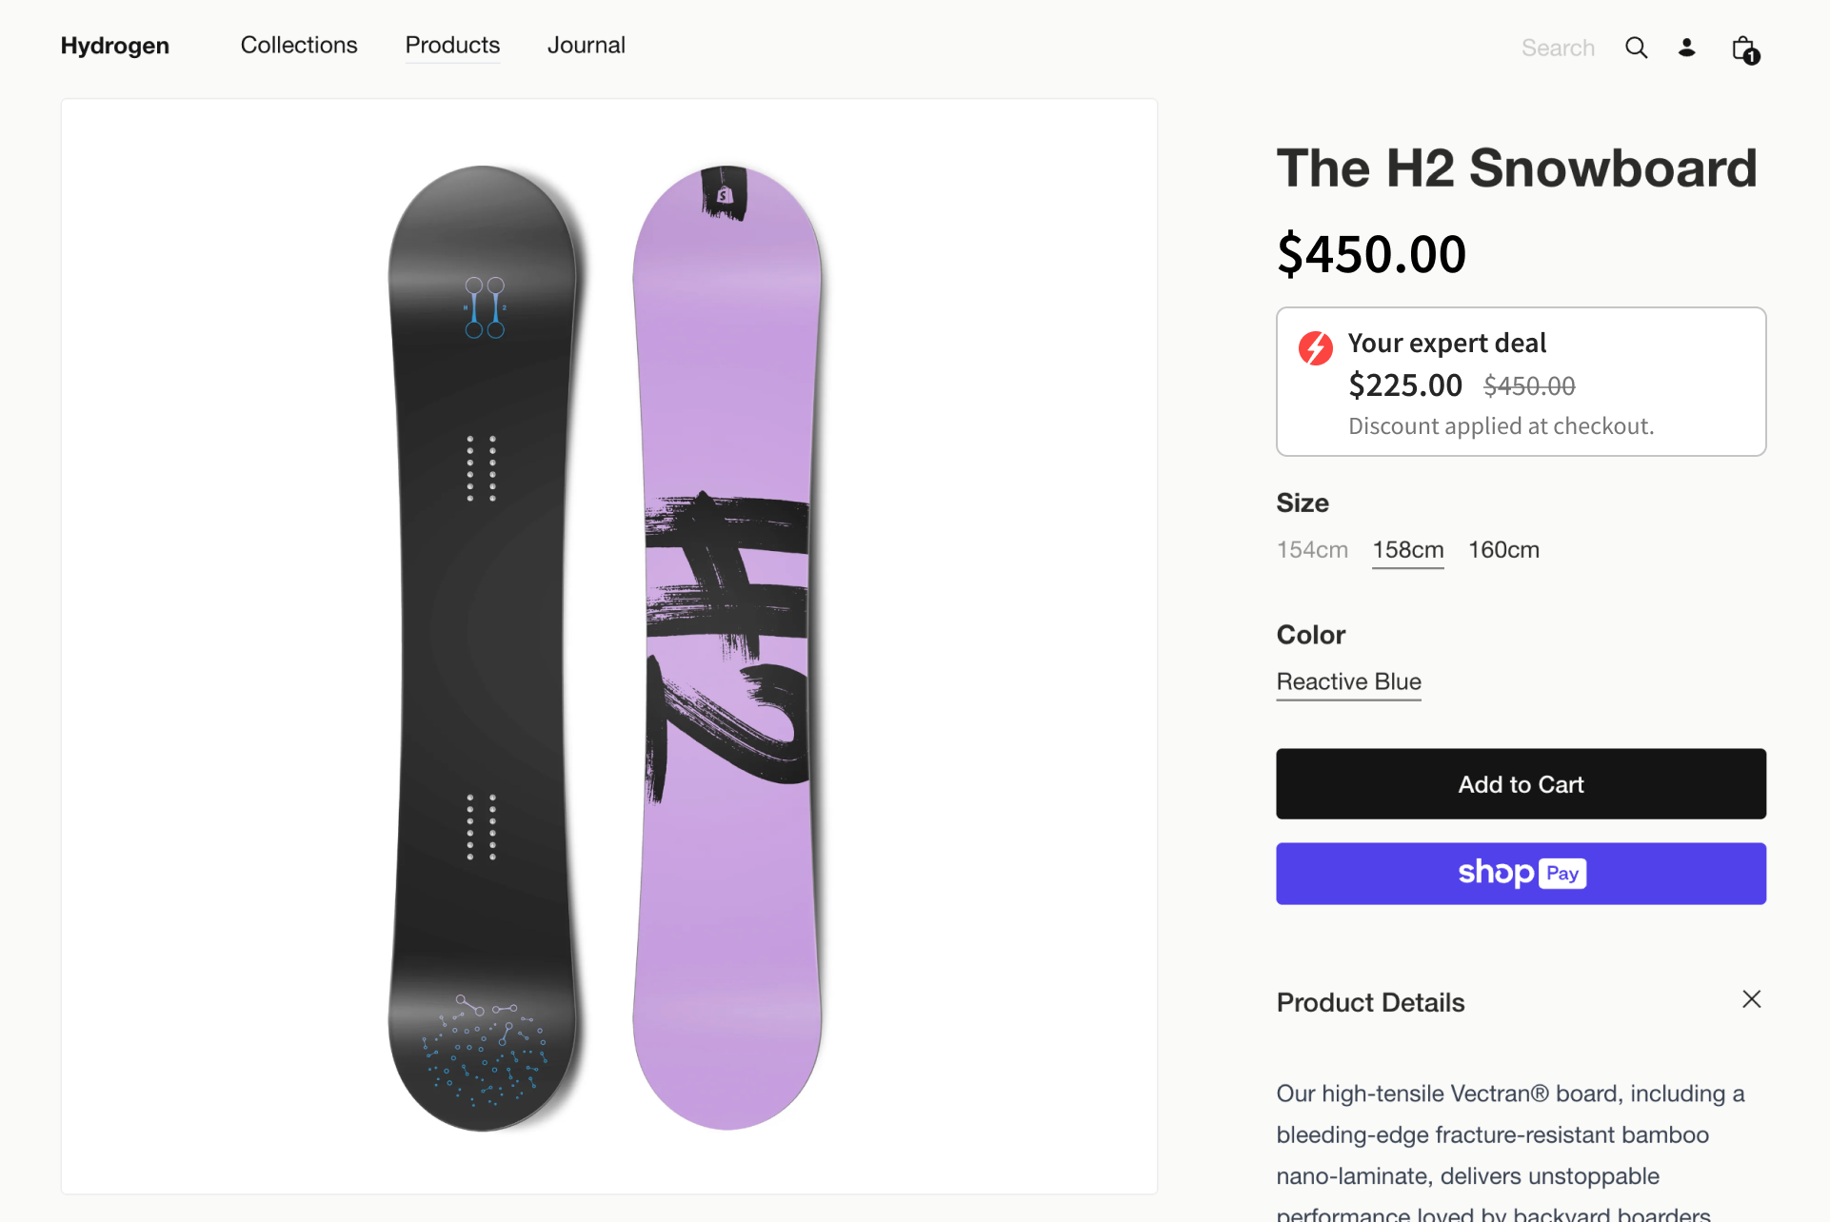Click the Hydrogen store logo
This screenshot has height=1222, width=1830.
pyautogui.click(x=115, y=46)
